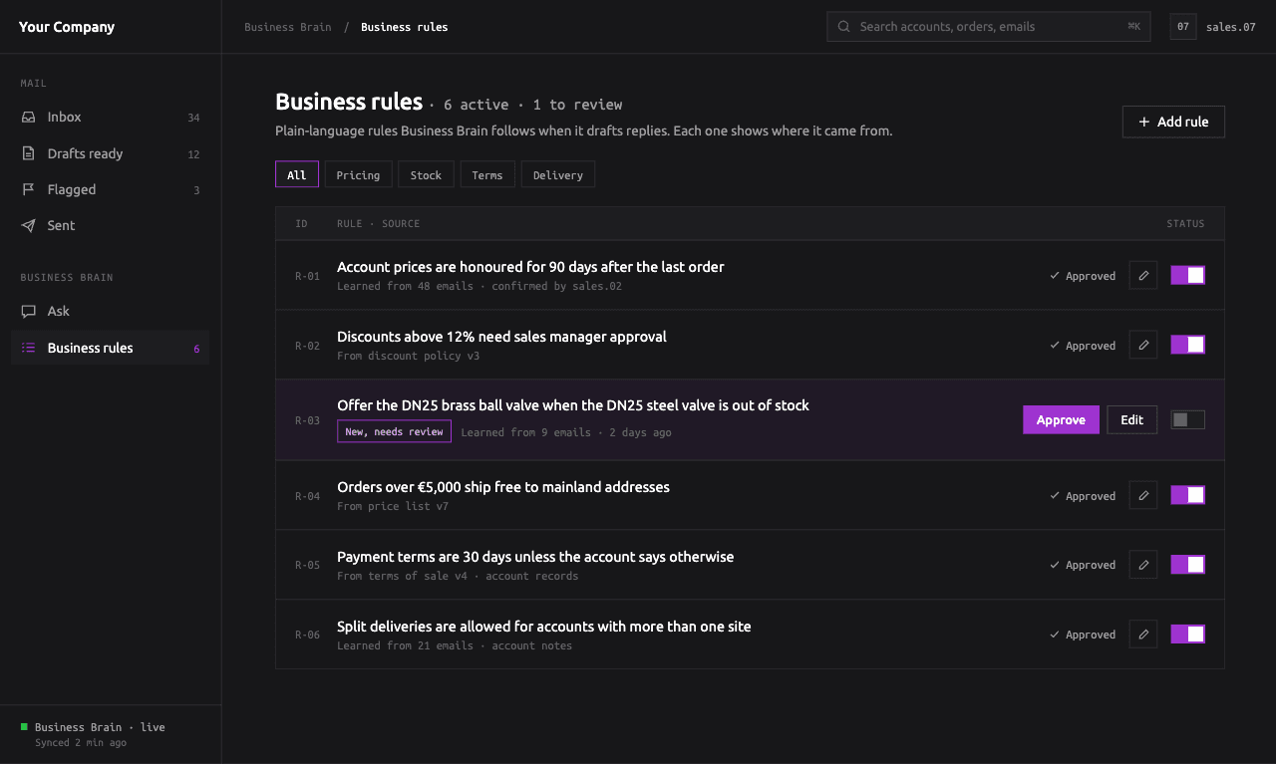Toggle the R-05 payment terms rule
The image size is (1276, 764).
point(1188,565)
